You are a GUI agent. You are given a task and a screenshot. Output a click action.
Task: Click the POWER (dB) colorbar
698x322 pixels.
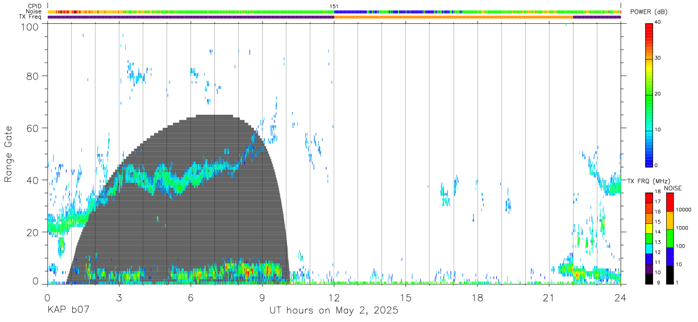pyautogui.click(x=649, y=94)
